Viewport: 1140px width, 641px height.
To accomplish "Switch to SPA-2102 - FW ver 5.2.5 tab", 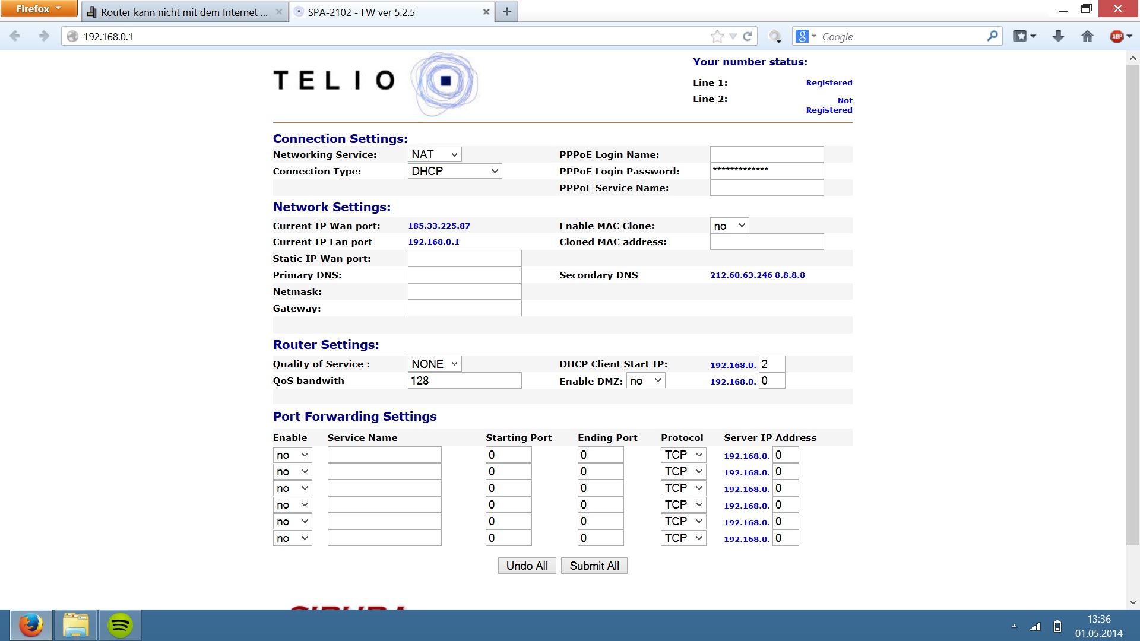I will click(392, 12).
